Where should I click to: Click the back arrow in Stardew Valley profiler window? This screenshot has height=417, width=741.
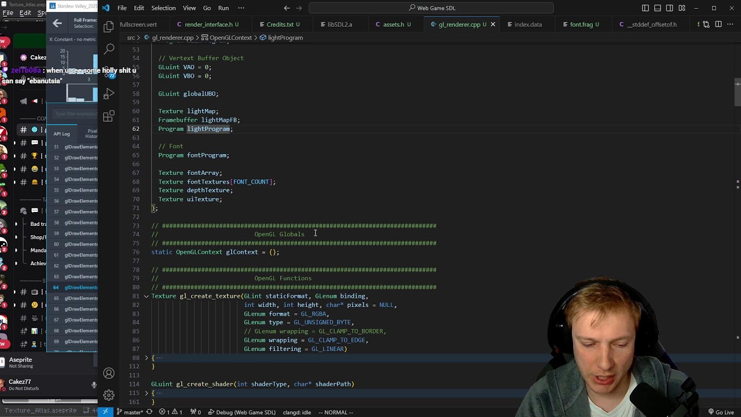[57, 23]
